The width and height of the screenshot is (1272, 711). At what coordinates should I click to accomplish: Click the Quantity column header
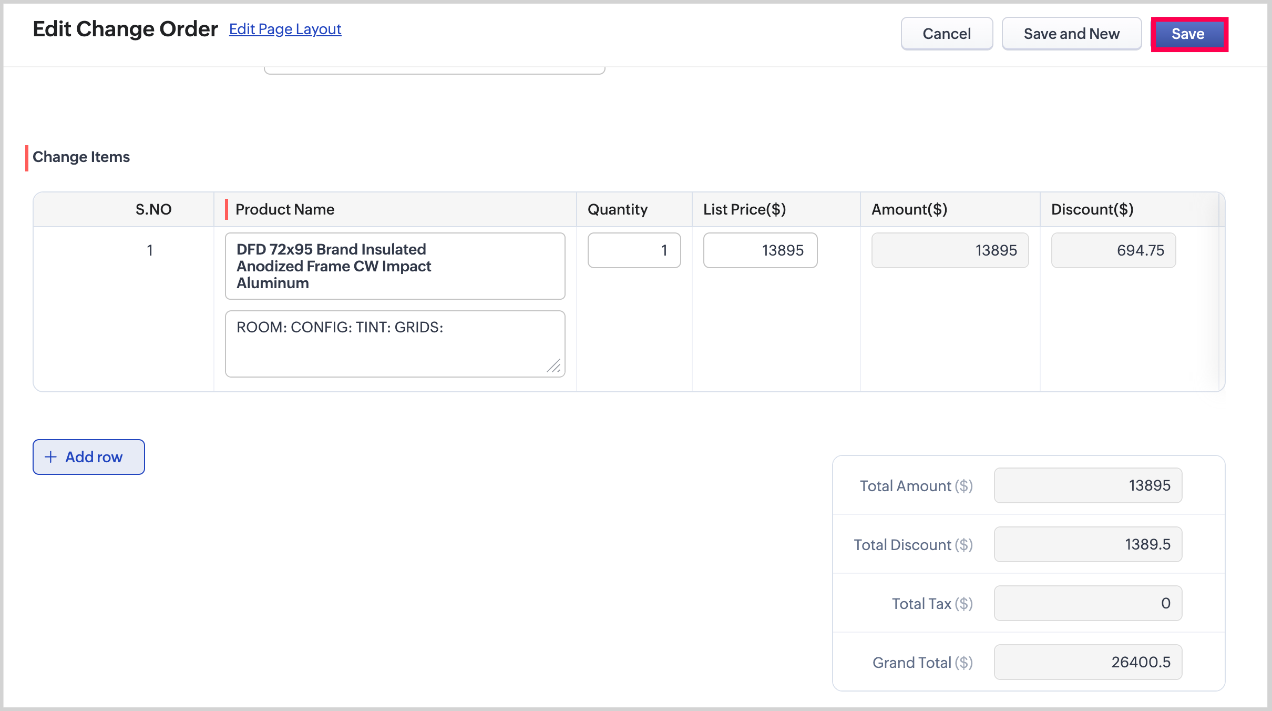[x=617, y=209]
